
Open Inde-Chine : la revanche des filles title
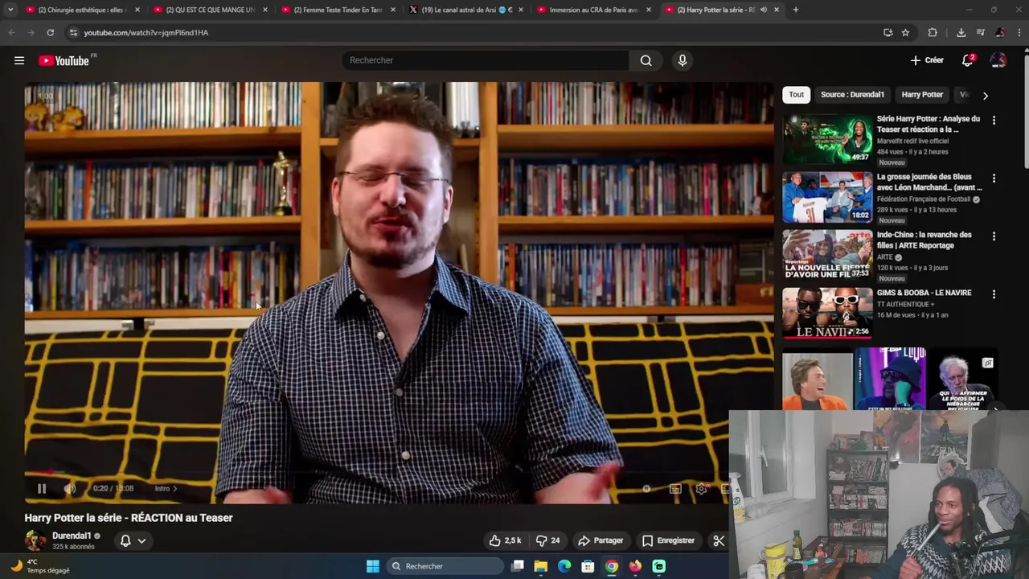tap(924, 240)
